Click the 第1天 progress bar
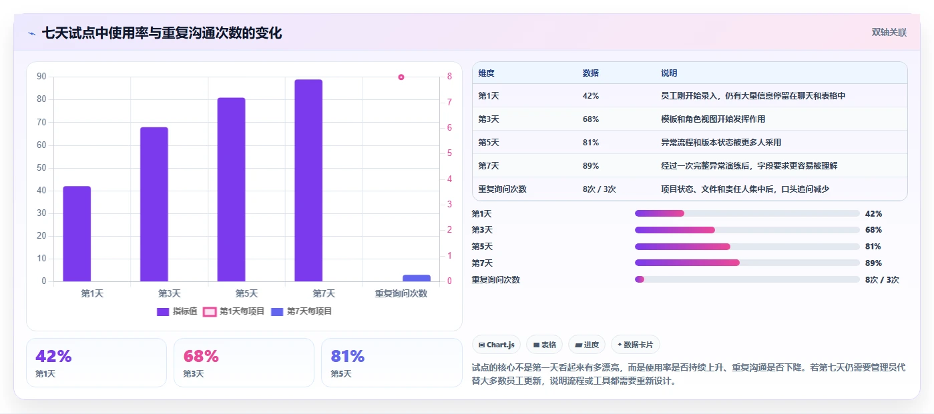 pos(747,213)
